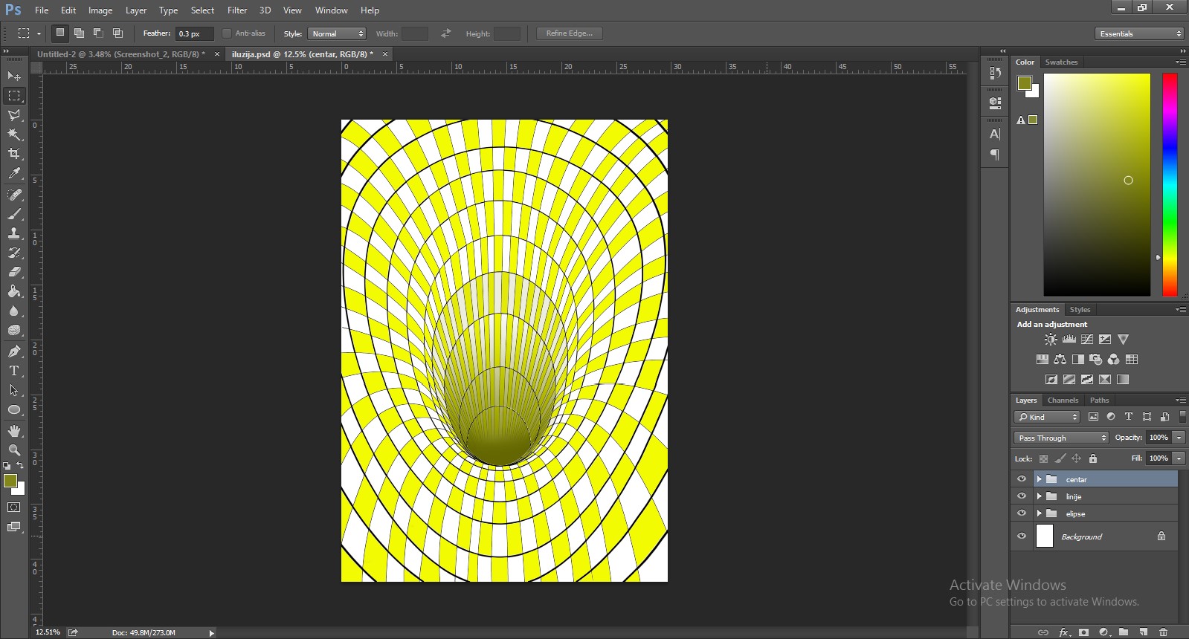Select the Eraser tool

(x=14, y=272)
